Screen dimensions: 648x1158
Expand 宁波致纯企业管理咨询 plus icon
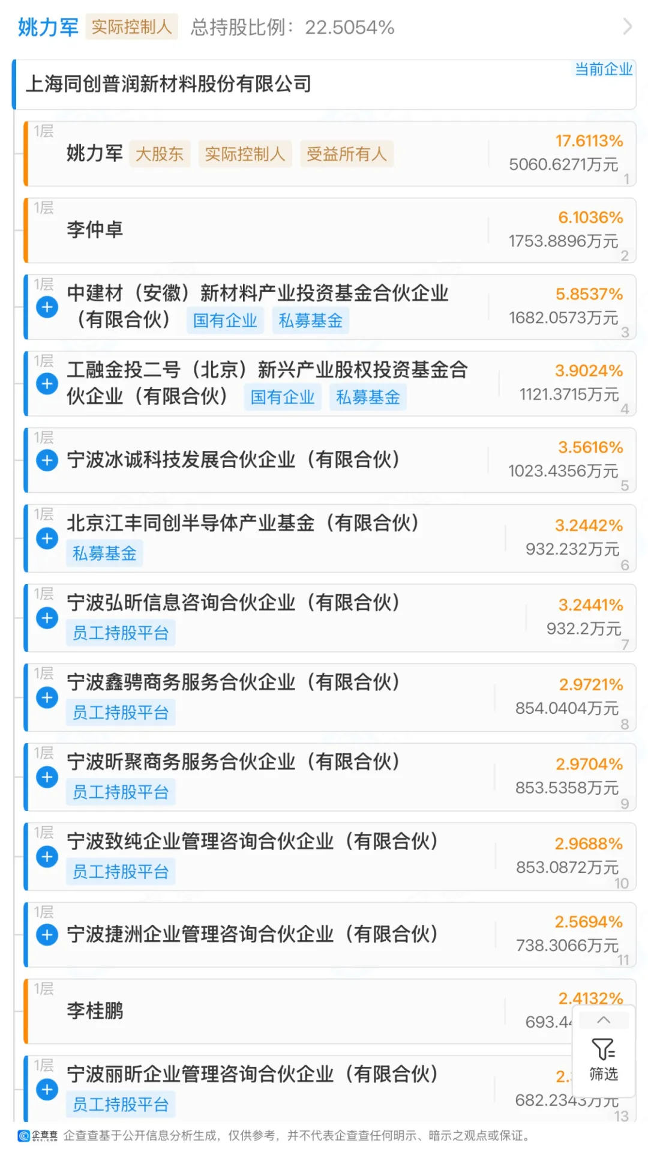coord(47,857)
